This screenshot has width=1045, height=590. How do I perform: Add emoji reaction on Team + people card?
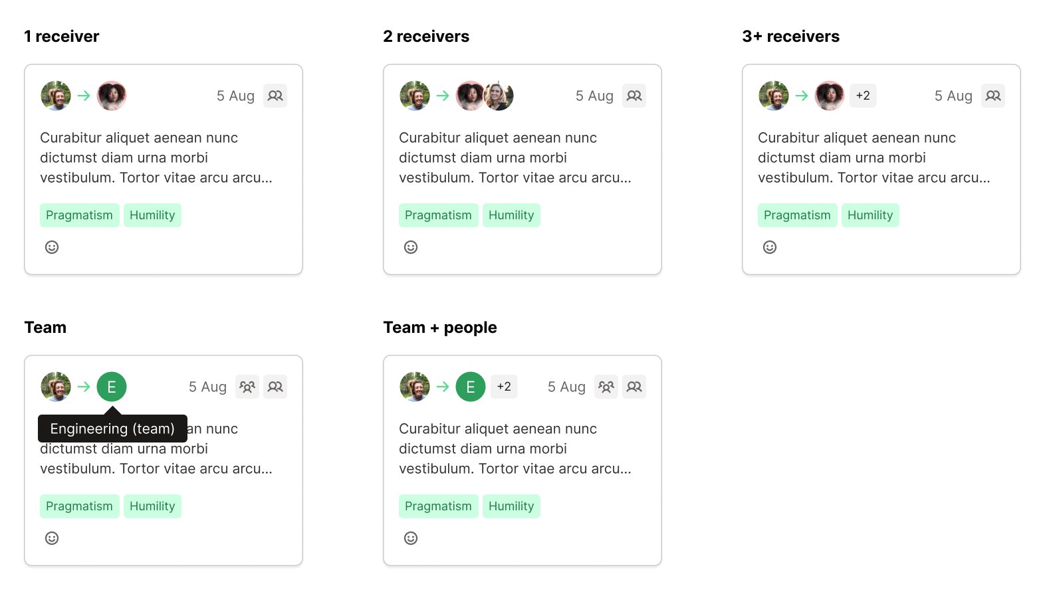coord(411,538)
